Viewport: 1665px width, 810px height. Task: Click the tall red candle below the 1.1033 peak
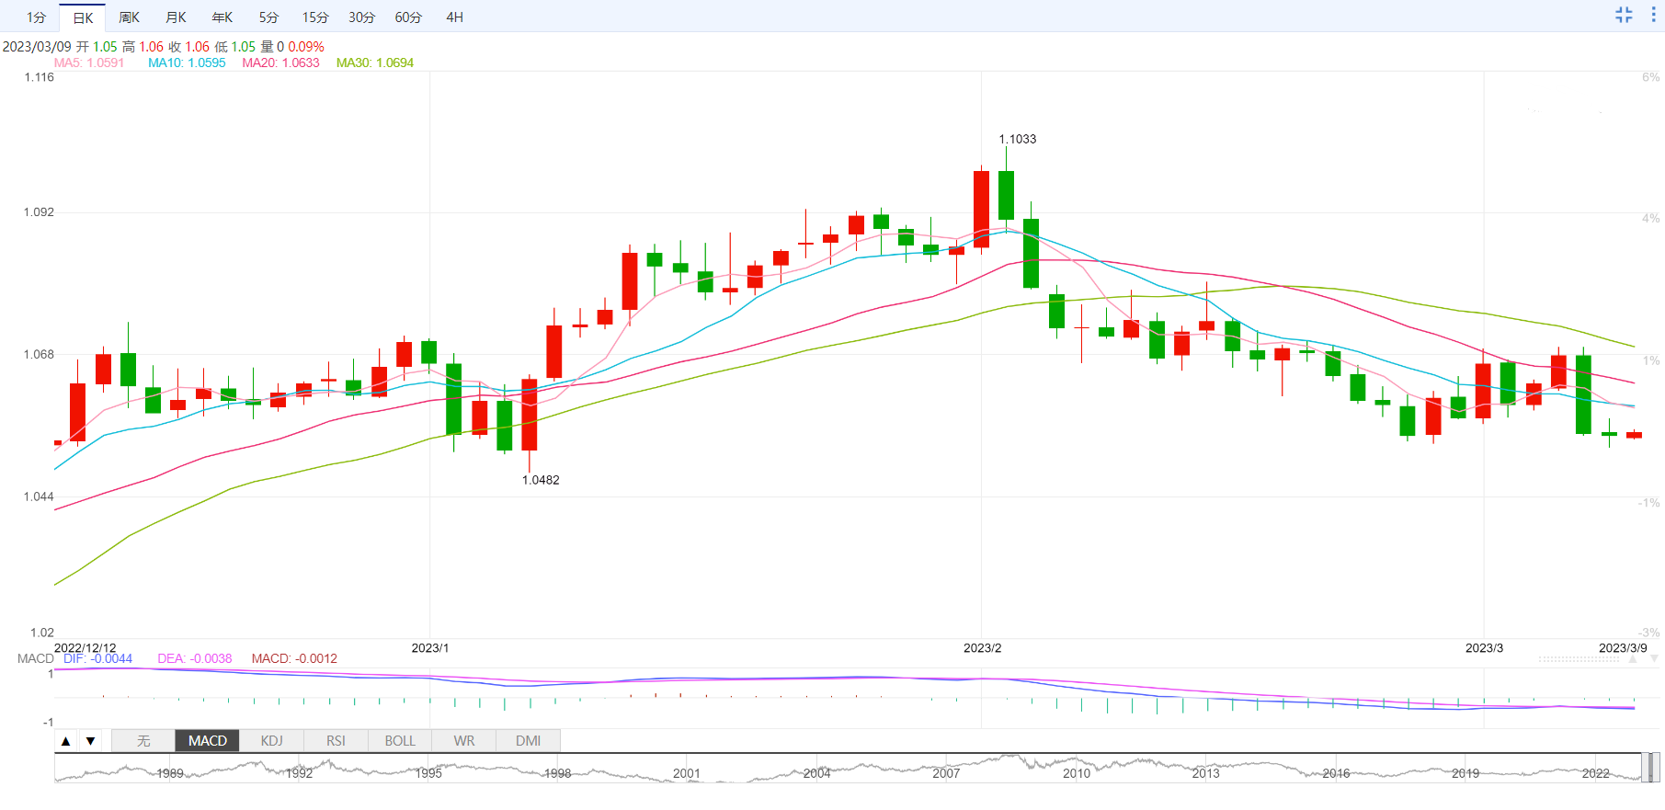click(x=981, y=209)
